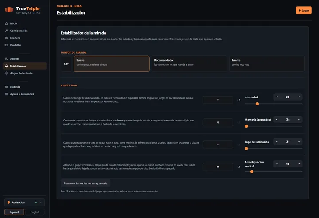Click the Memoria slider handle
The image size is (319, 218).
click(x=246, y=126)
